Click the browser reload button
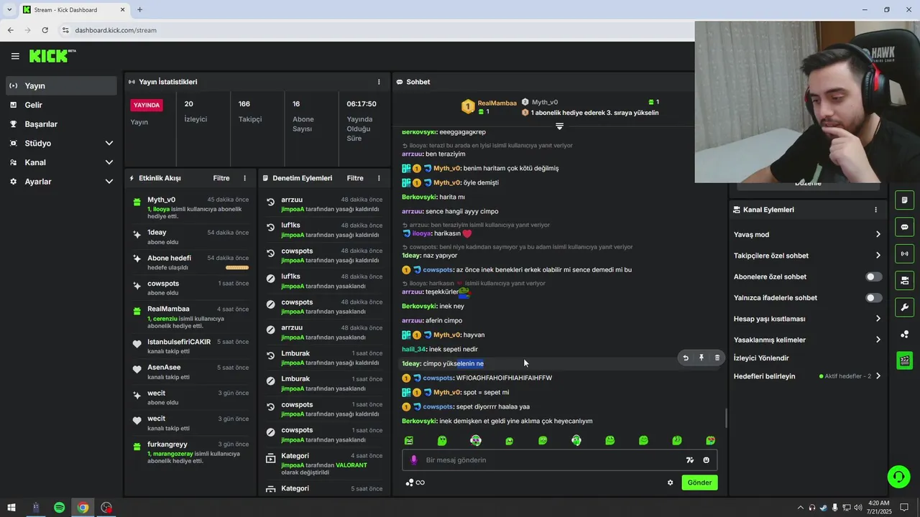This screenshot has width=920, height=517. point(45,30)
